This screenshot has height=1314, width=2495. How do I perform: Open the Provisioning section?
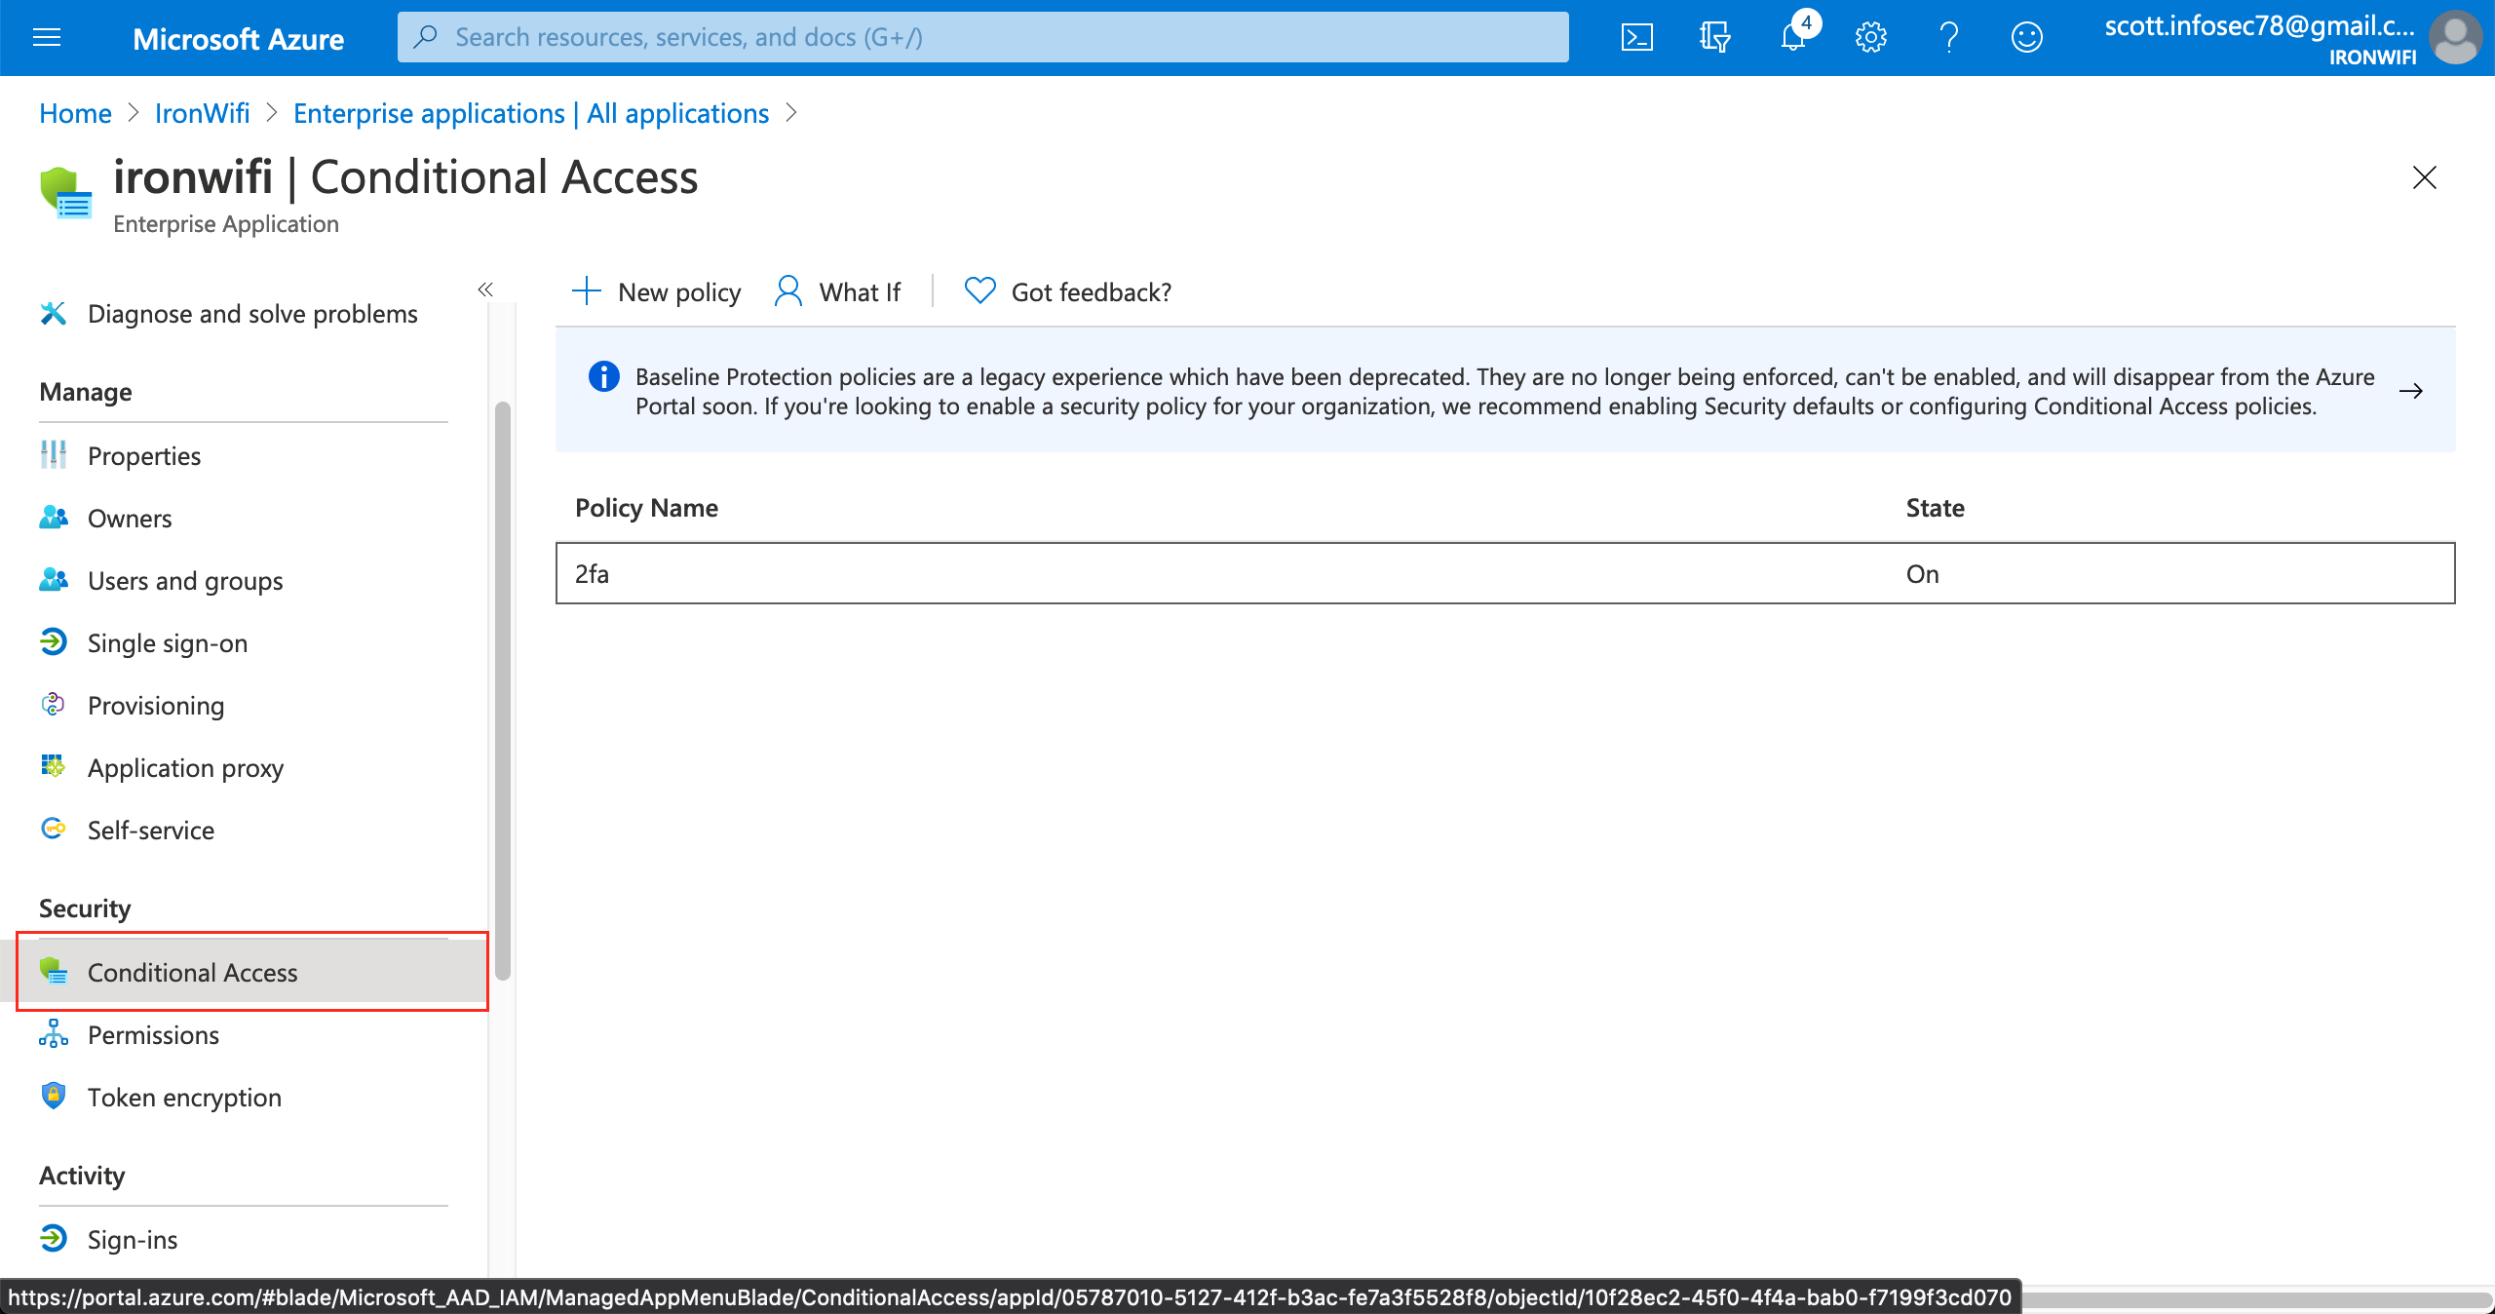[156, 705]
